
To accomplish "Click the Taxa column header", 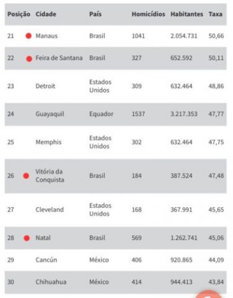I will pos(216,14).
